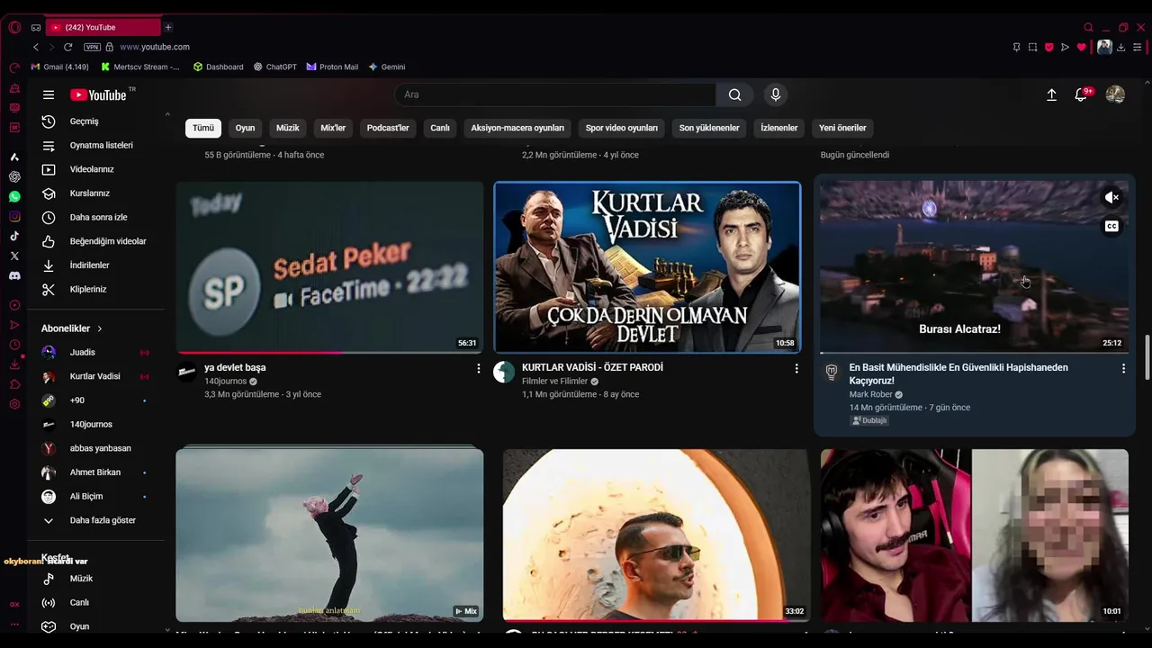
Task: Start voice search with the microphone
Action: (x=776, y=94)
